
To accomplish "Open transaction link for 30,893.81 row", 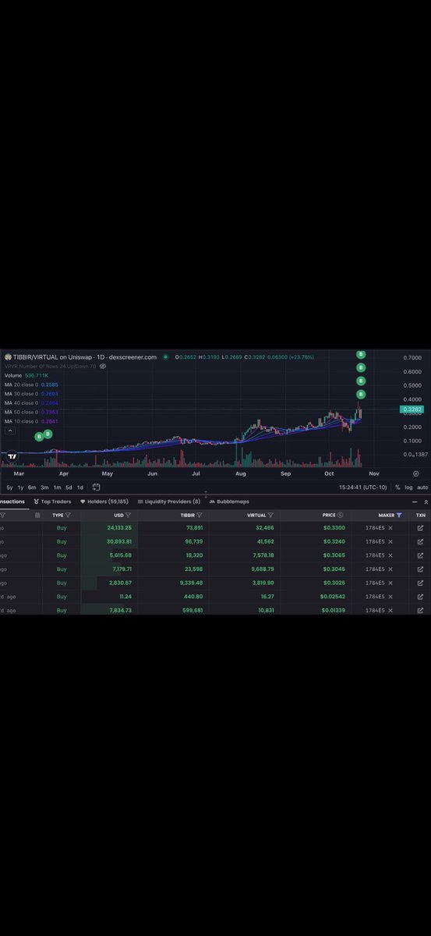I will coord(421,541).
